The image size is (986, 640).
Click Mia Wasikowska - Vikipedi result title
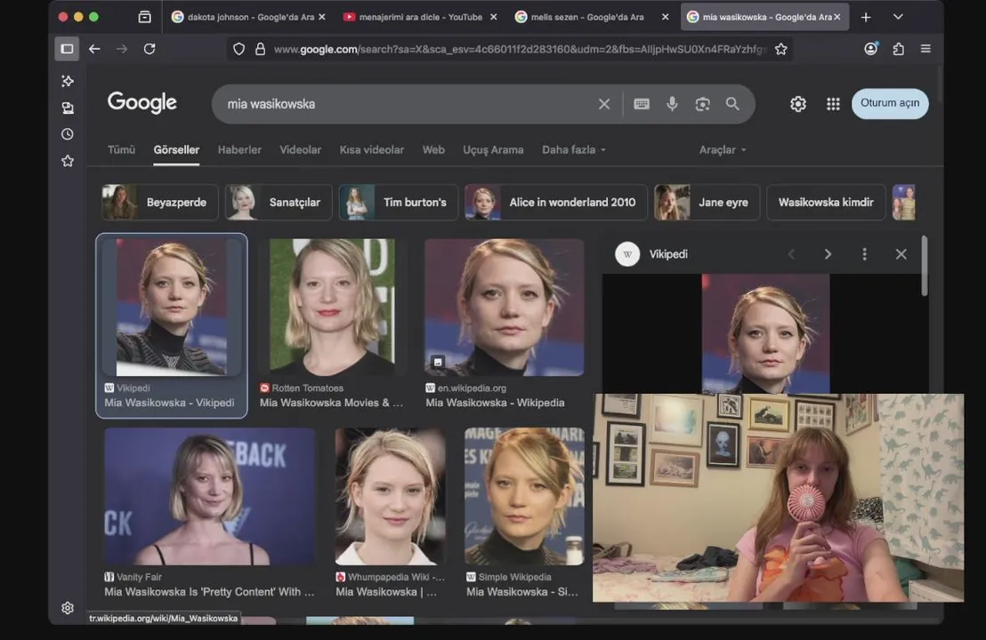pyautogui.click(x=169, y=403)
